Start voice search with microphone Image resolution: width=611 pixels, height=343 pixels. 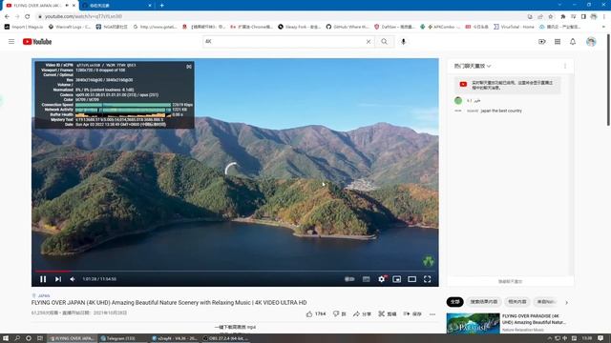point(403,42)
